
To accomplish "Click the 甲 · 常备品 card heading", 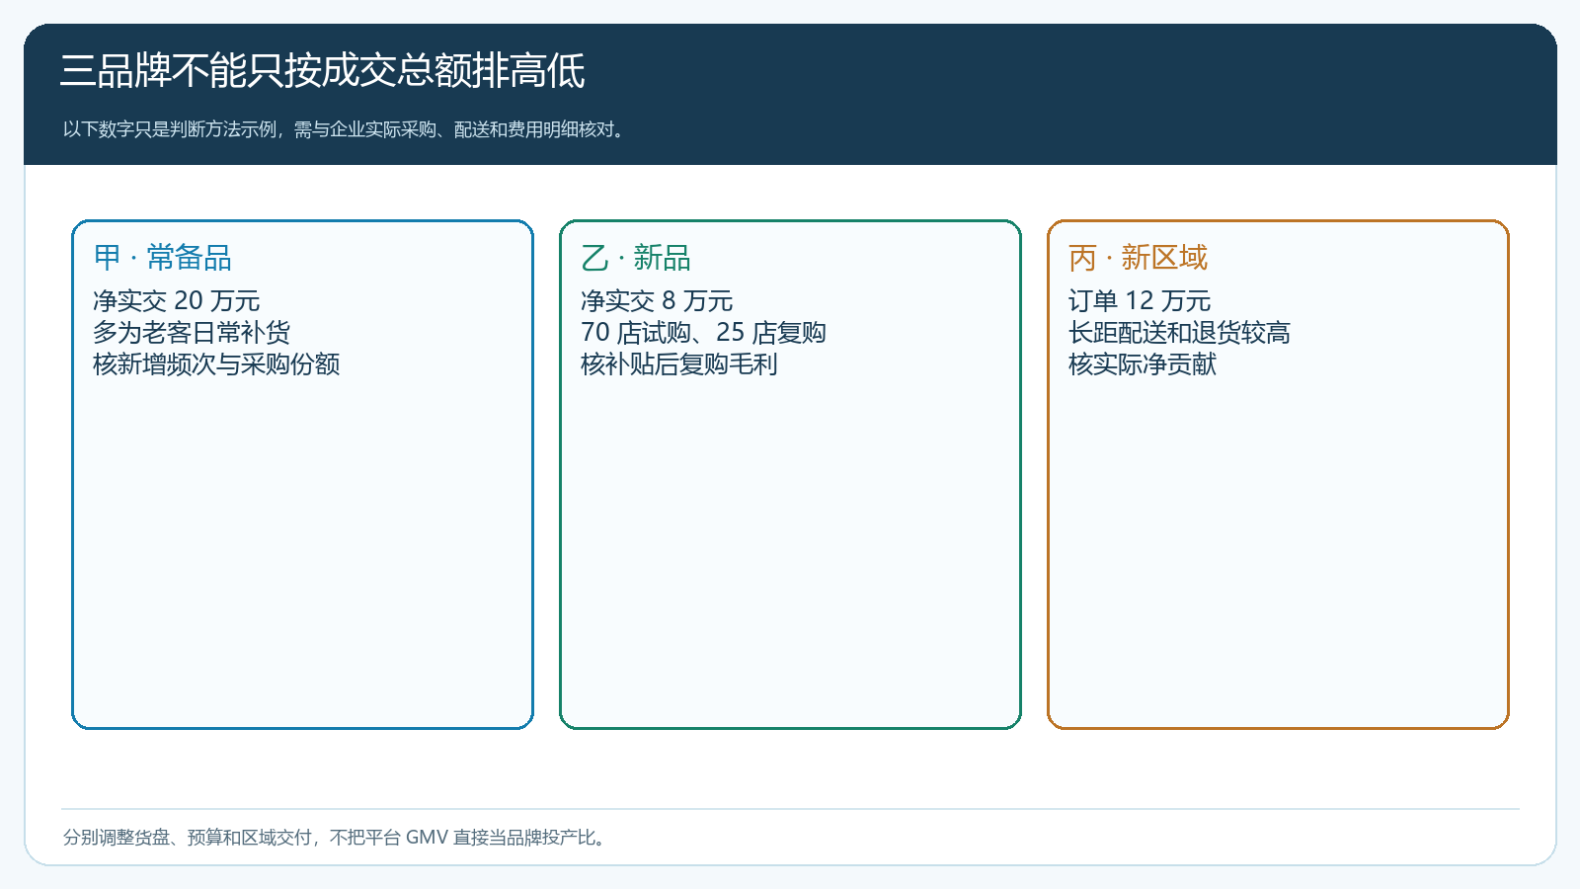I will pyautogui.click(x=163, y=258).
